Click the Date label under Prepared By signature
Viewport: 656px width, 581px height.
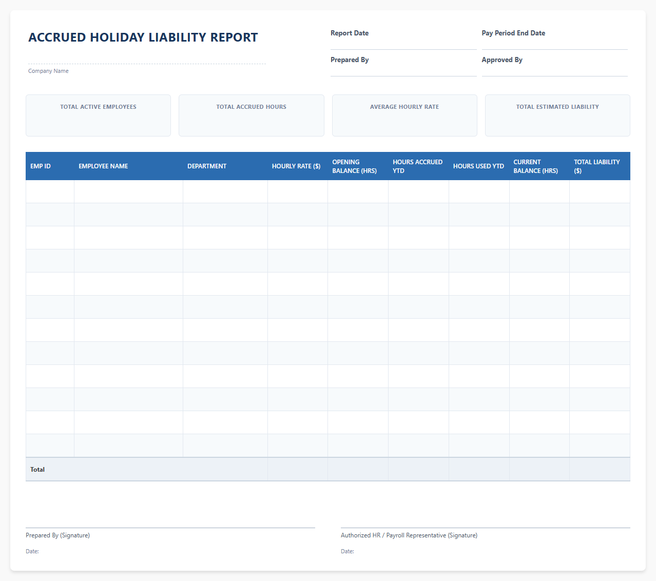coord(32,551)
